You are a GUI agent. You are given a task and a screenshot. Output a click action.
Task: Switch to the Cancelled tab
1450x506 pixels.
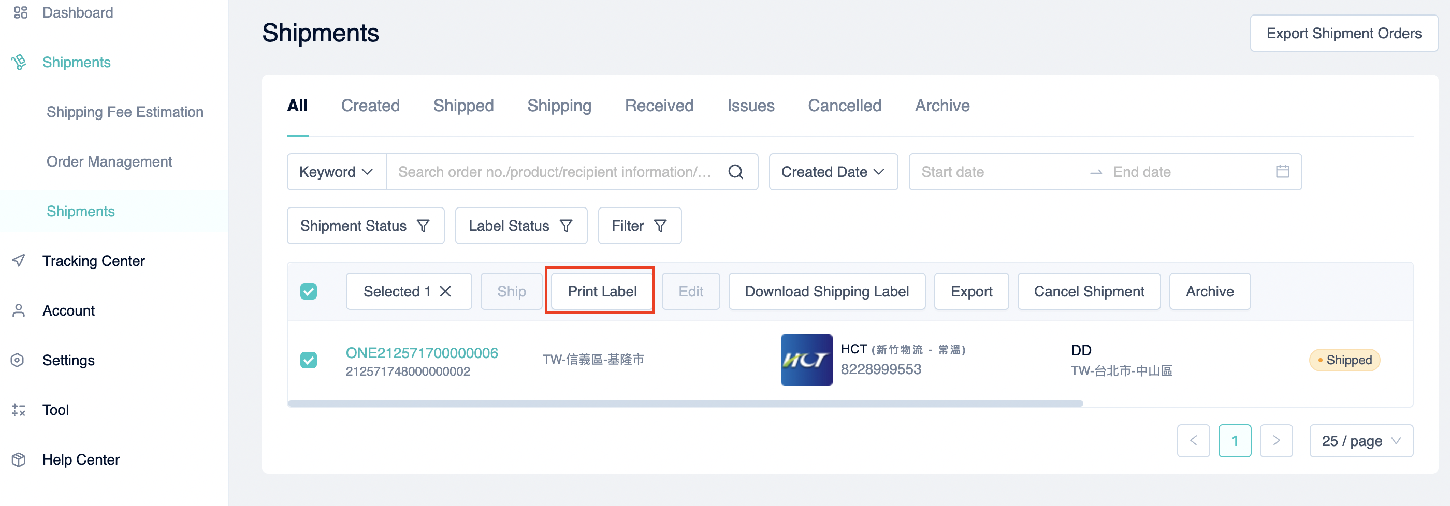(x=844, y=106)
